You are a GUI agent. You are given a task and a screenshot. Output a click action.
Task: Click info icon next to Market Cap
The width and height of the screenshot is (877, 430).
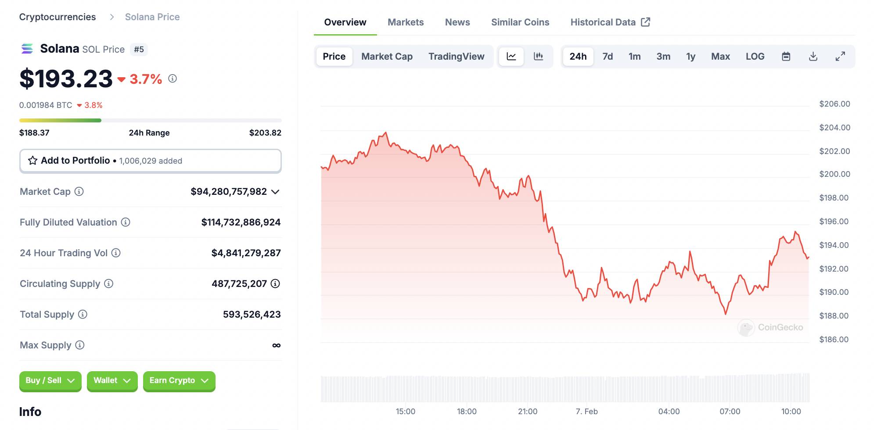click(79, 191)
